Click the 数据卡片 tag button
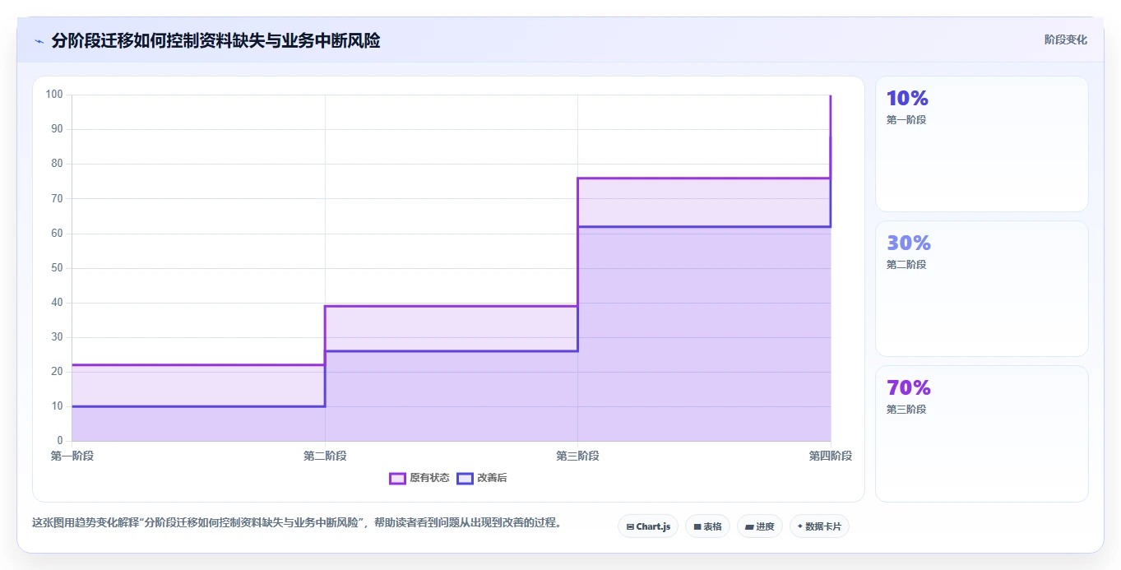This screenshot has height=570, width=1121. [819, 526]
